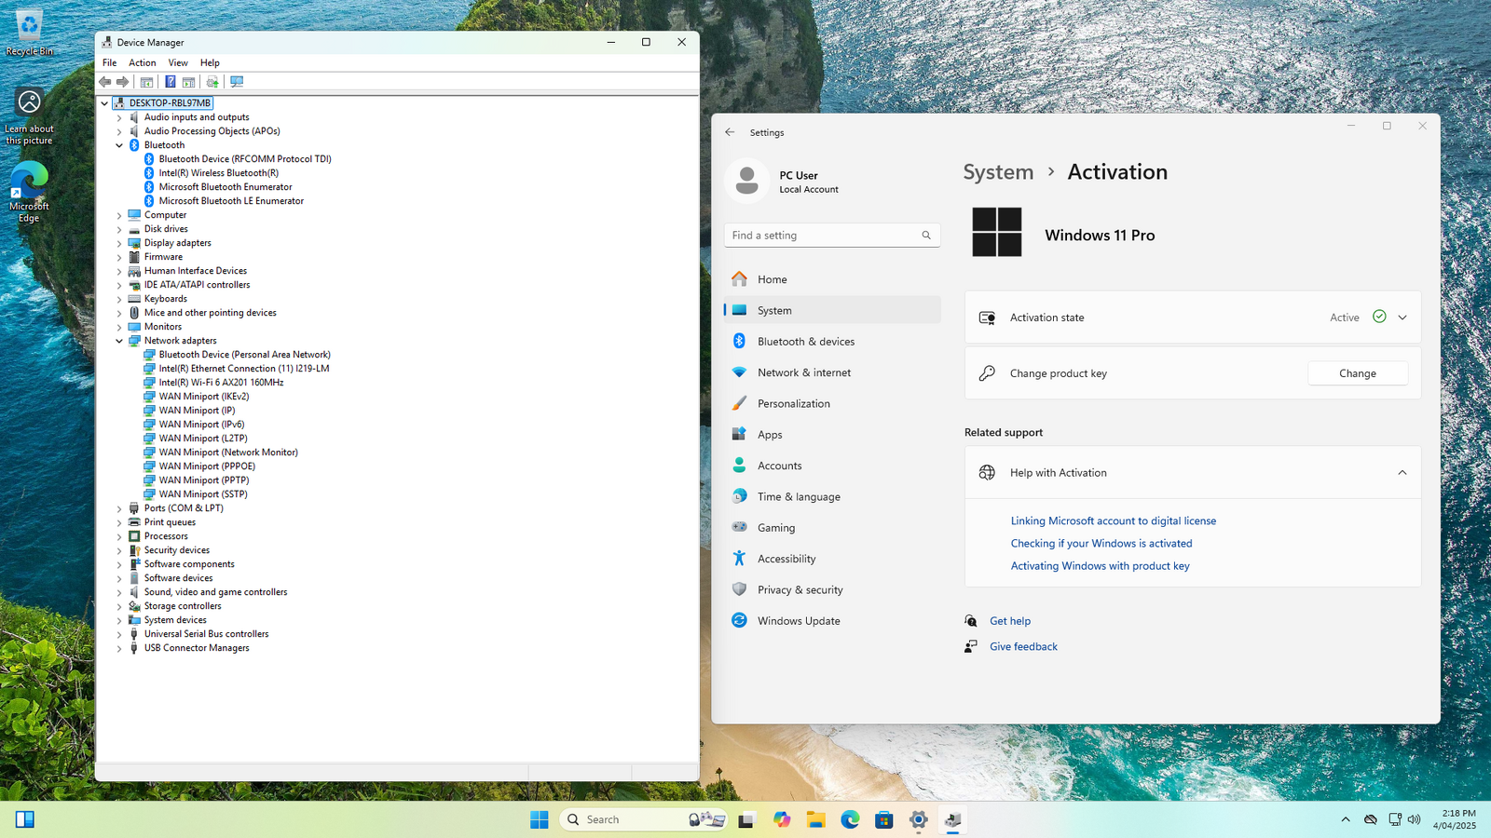
Task: Select Microsoft Bluetooth LE Enumerator
Action: click(x=231, y=201)
